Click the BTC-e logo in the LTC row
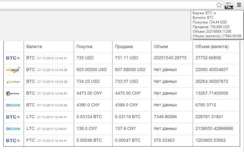The height and width of the screenshot is (152, 244). tap(13, 117)
